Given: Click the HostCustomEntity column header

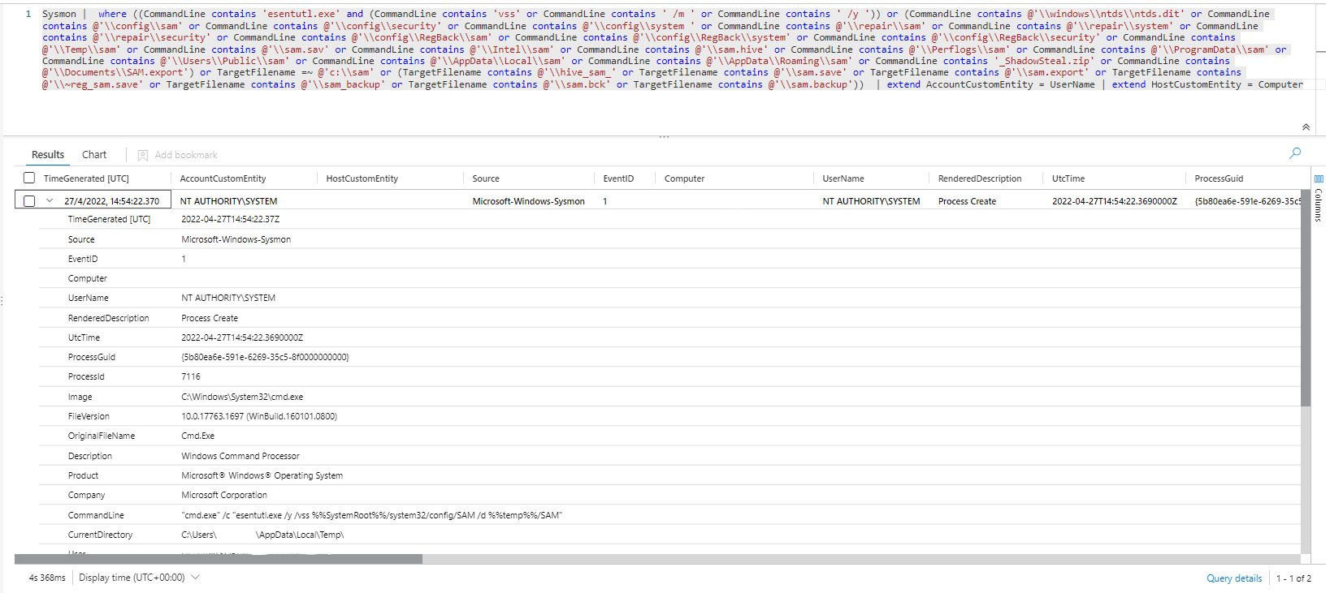Looking at the screenshot, I should (x=362, y=178).
